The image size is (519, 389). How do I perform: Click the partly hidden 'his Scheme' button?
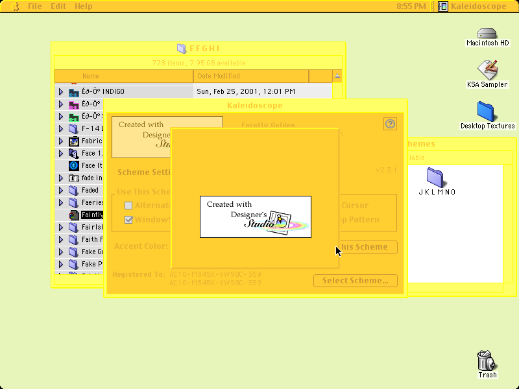point(368,247)
